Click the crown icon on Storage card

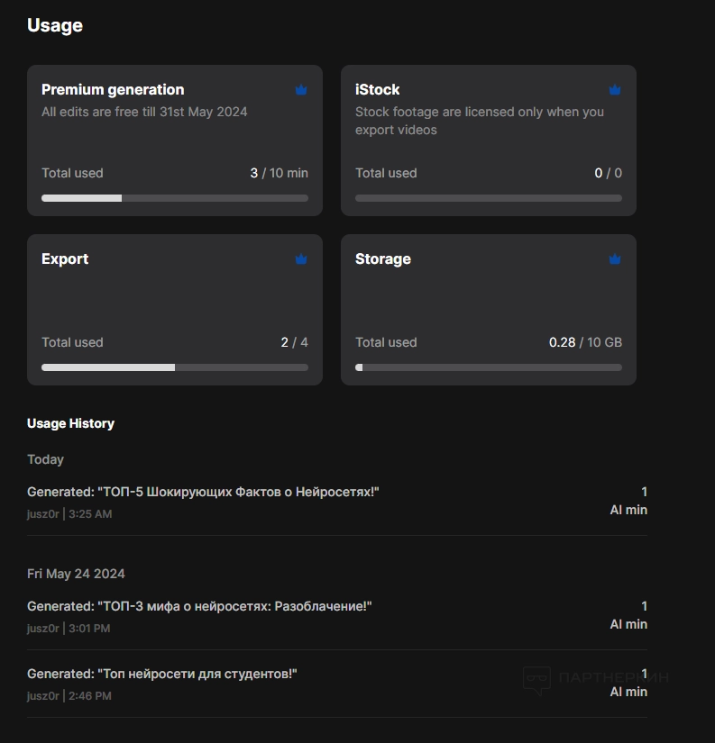(x=615, y=259)
